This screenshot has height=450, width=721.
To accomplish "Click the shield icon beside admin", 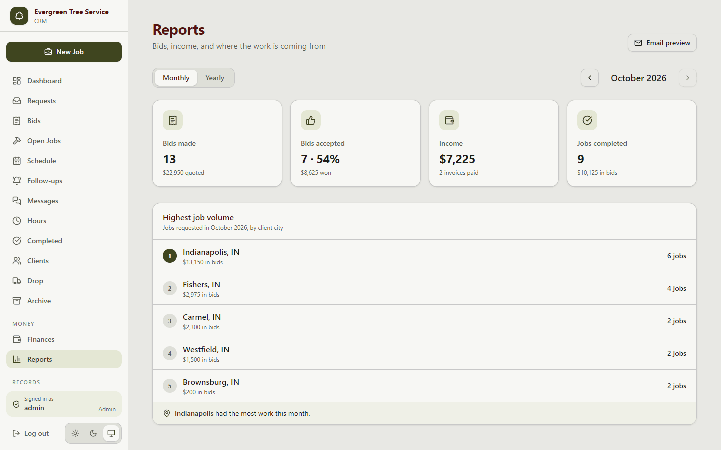I will pos(16,404).
